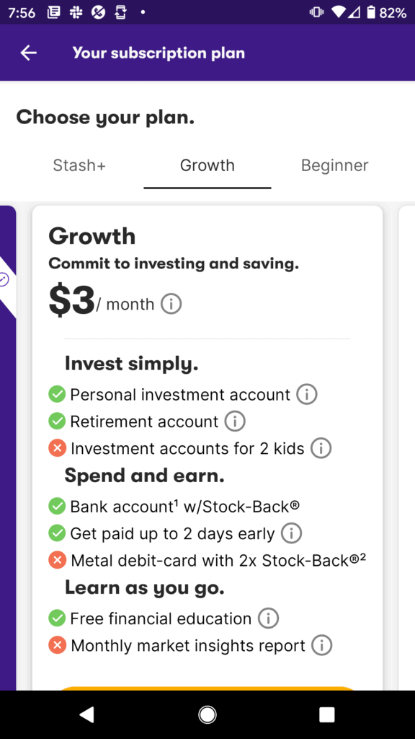This screenshot has height=739, width=415.
Task: Tap info icon beside Personal investment account
Action: pos(307,394)
